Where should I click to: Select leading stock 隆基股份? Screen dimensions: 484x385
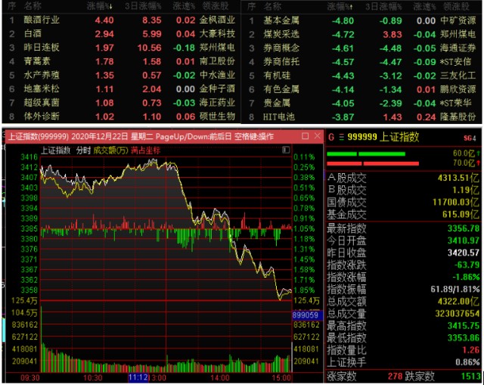pos(458,117)
